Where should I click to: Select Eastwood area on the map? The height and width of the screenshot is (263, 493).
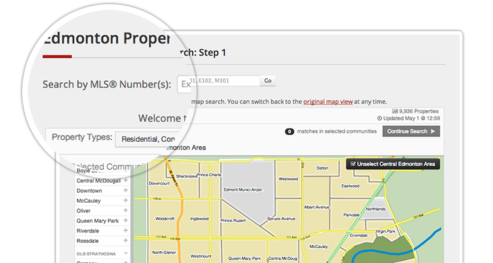350,186
